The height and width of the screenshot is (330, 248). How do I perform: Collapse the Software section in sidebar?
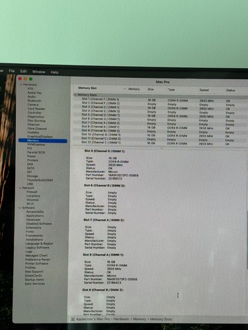[x=20, y=208]
